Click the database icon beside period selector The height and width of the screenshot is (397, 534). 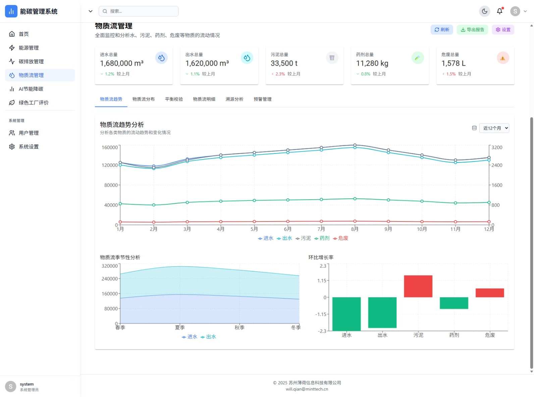474,128
